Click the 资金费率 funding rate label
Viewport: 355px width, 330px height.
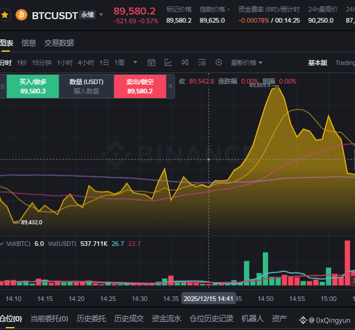coord(269,9)
